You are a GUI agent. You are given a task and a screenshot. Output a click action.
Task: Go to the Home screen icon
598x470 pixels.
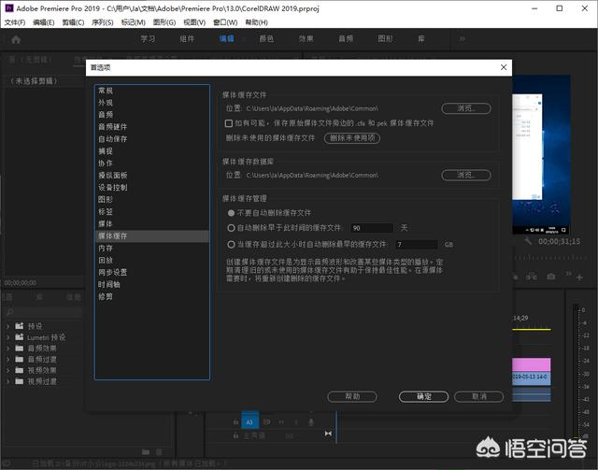coord(16,39)
